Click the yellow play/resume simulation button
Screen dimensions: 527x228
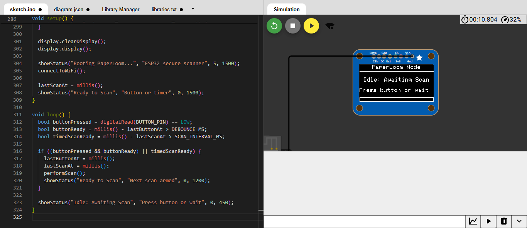tap(311, 26)
